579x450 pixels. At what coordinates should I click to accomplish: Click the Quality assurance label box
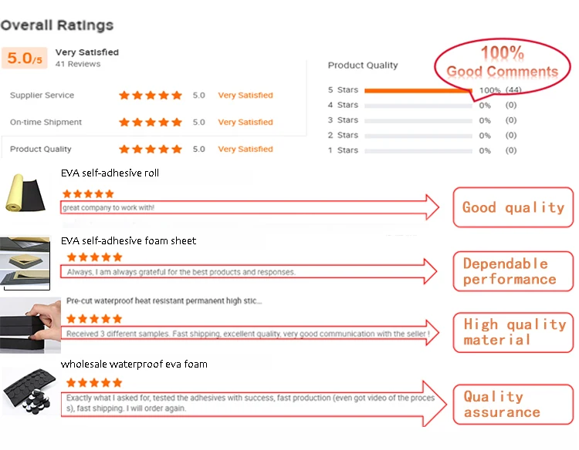[513, 405]
